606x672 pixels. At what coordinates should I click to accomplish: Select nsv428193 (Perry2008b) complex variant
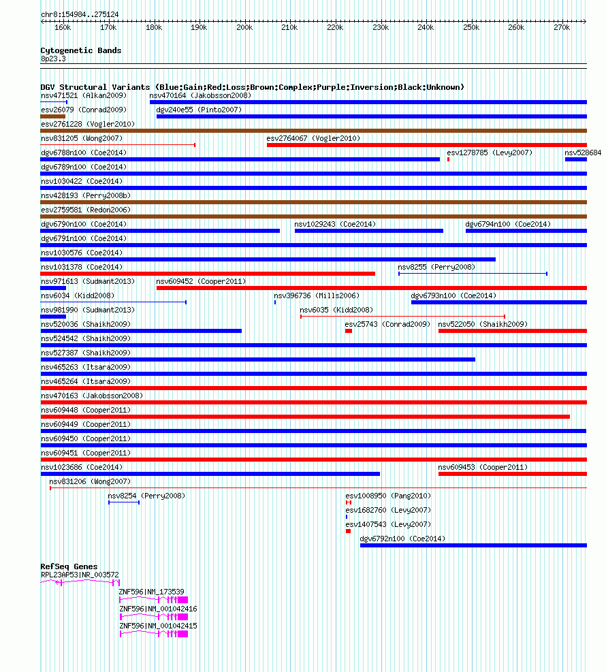[x=313, y=202]
